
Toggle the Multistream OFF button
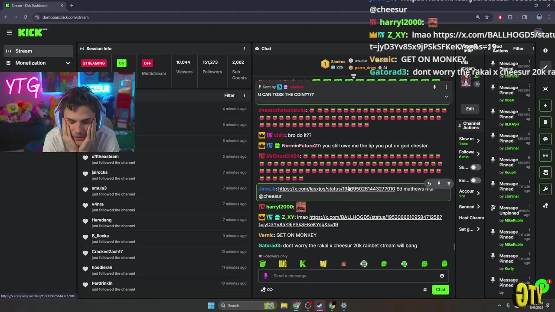[x=147, y=63]
